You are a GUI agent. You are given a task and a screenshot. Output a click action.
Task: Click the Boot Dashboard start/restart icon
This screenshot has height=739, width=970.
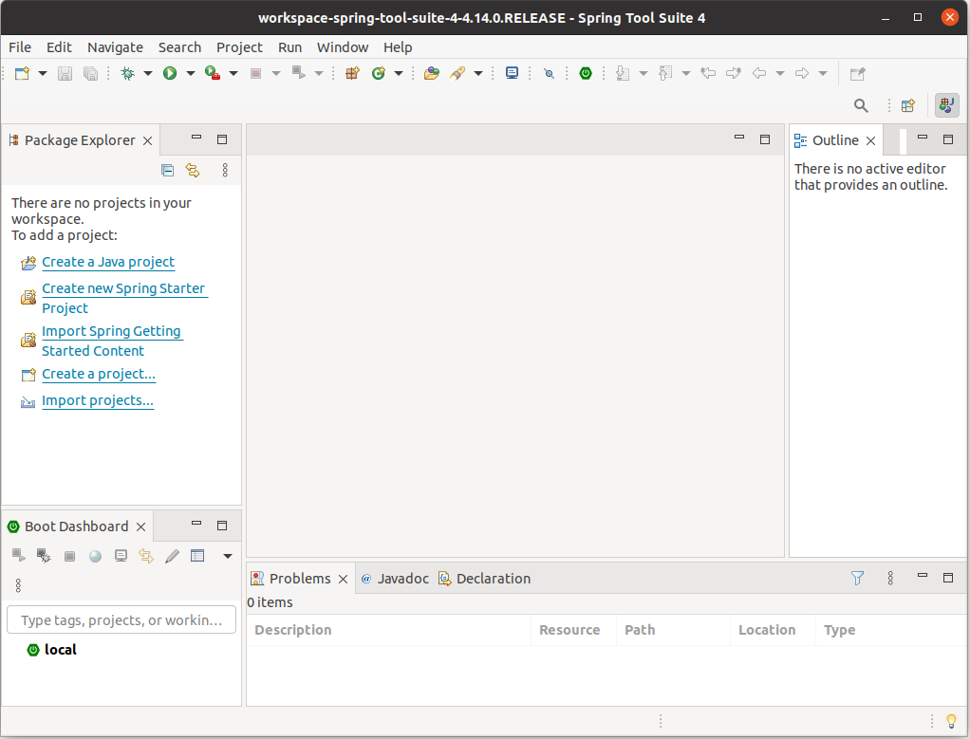coord(19,555)
